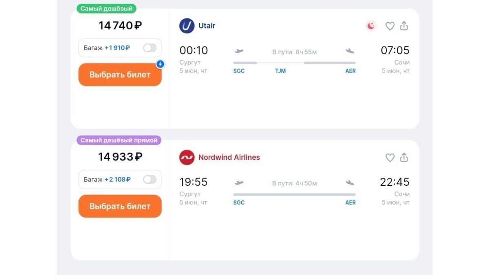The image size is (489, 275).
Task: Add the Utair flight to favorites
Action: [x=390, y=26]
